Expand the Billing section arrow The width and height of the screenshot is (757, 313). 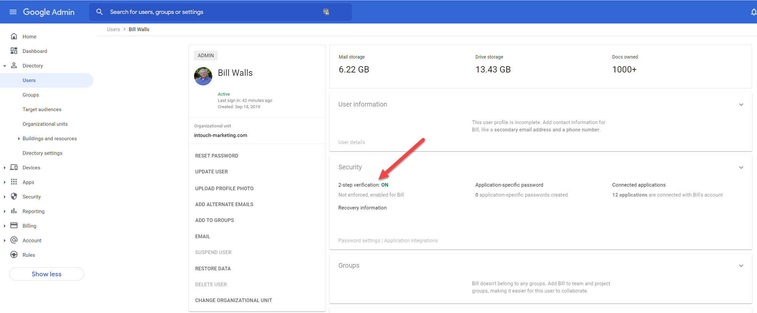pyautogui.click(x=5, y=226)
